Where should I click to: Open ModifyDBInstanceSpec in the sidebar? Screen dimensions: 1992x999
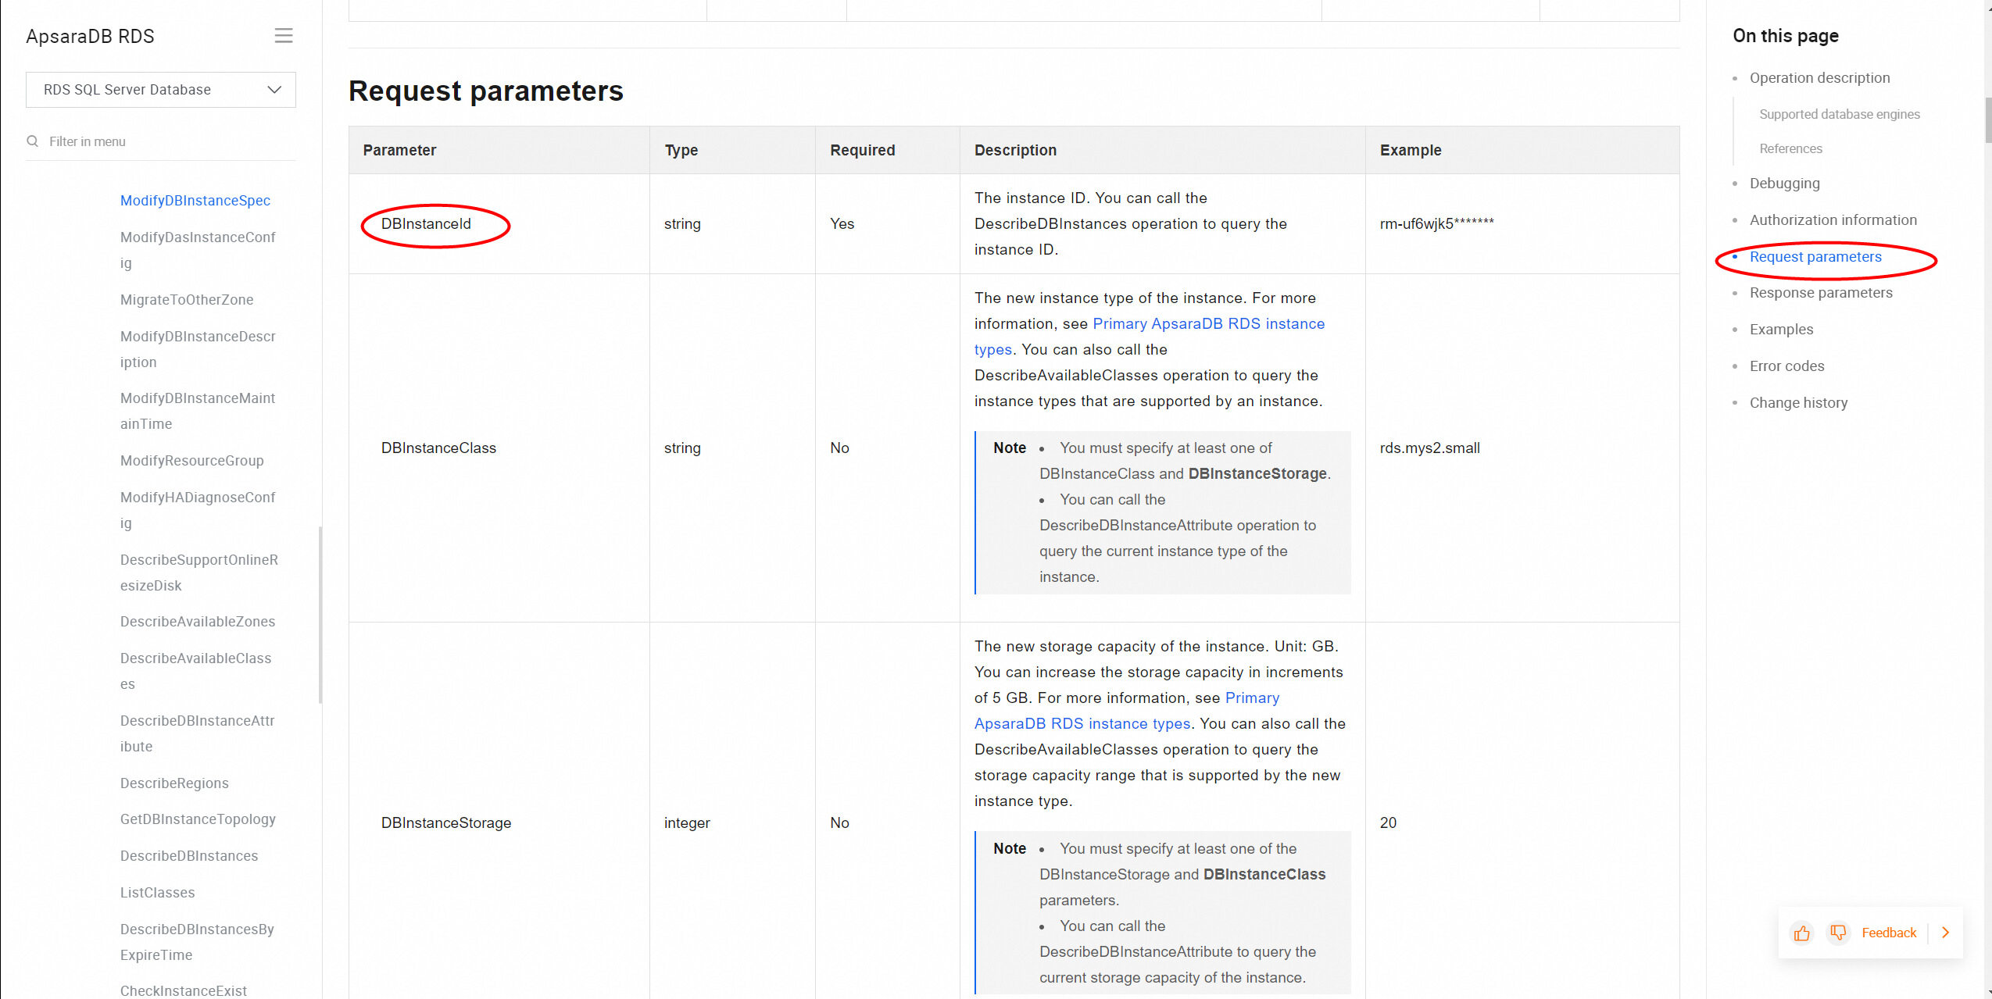click(195, 201)
